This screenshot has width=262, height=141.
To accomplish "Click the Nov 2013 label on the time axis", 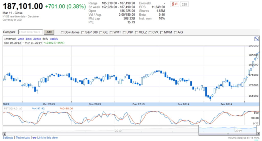I will tap(95, 104).
